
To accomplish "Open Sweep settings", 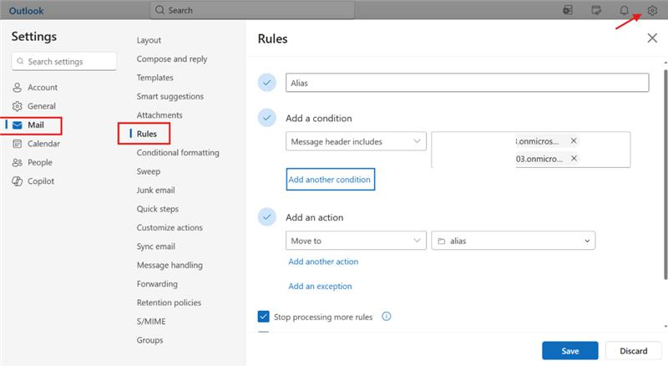I will 149,171.
